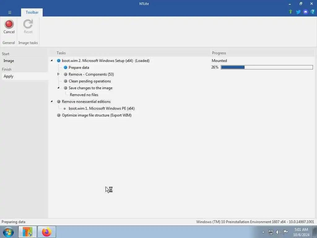Select the Toolbar ribbon tab

32,12
